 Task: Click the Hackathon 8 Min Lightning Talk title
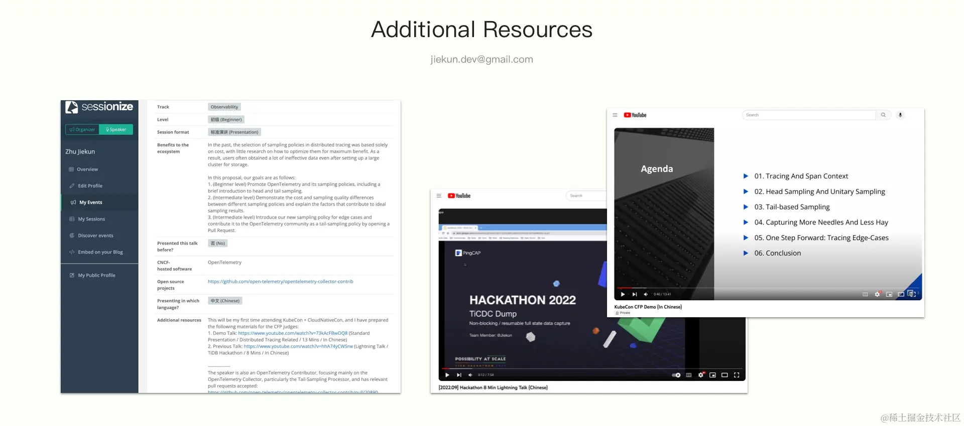point(493,387)
